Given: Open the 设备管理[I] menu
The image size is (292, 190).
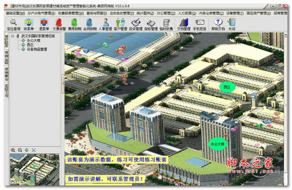Looking at the screenshot, I should pyautogui.click(x=235, y=13).
